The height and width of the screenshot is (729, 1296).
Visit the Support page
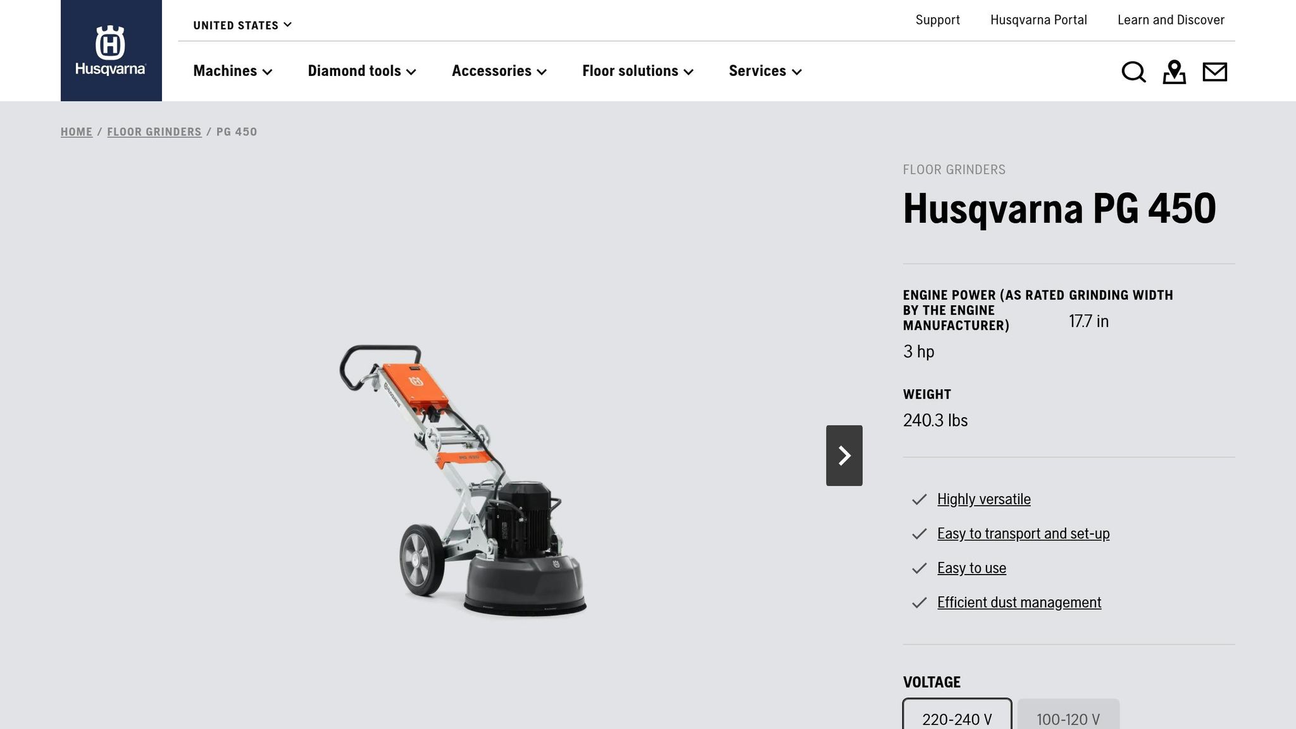click(937, 20)
